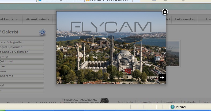211x111 pixels.
Task: Open the Ana Sayfa footer link
Action: [x=125, y=102]
